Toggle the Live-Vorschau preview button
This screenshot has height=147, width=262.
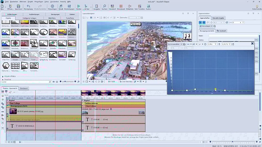126,82
